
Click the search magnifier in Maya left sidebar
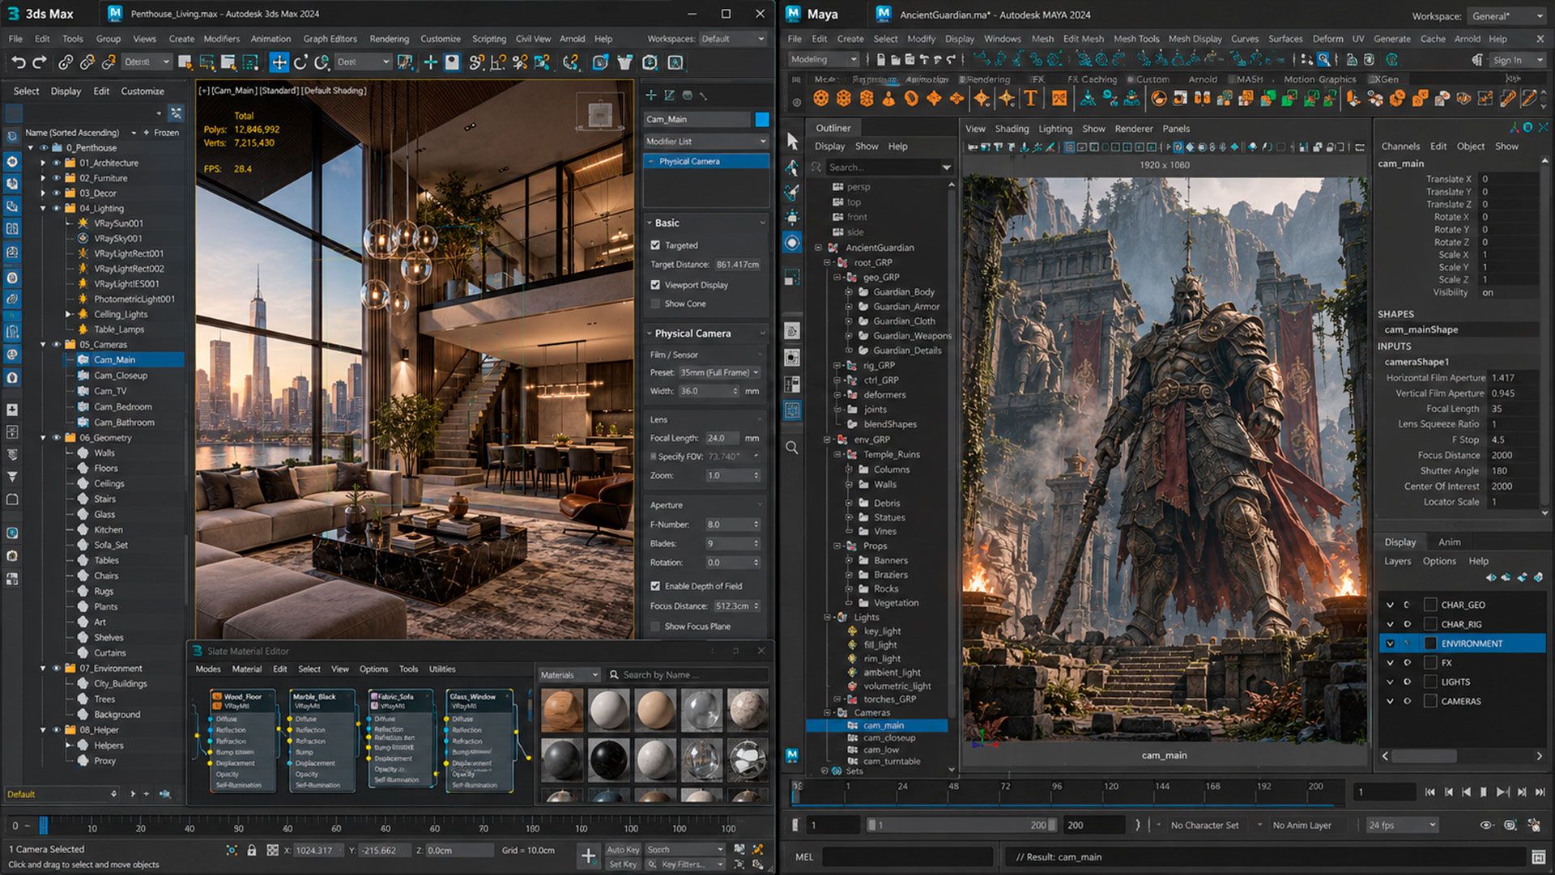792,448
